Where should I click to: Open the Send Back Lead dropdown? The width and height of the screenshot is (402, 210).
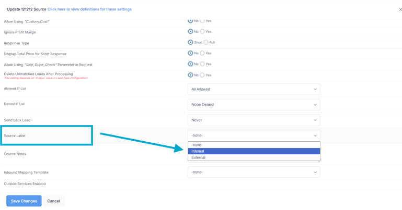click(254, 120)
